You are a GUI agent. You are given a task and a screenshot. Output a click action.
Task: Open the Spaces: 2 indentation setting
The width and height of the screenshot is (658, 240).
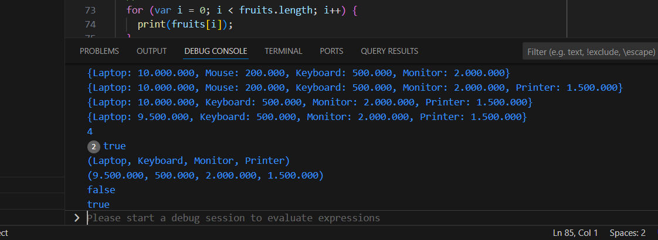pyautogui.click(x=628, y=233)
